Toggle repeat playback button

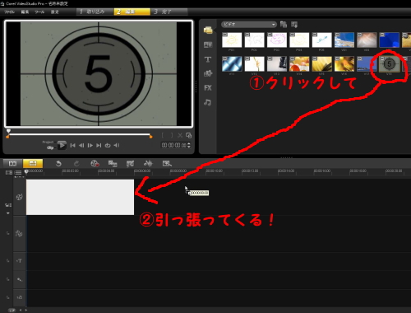pyautogui.click(x=108, y=145)
